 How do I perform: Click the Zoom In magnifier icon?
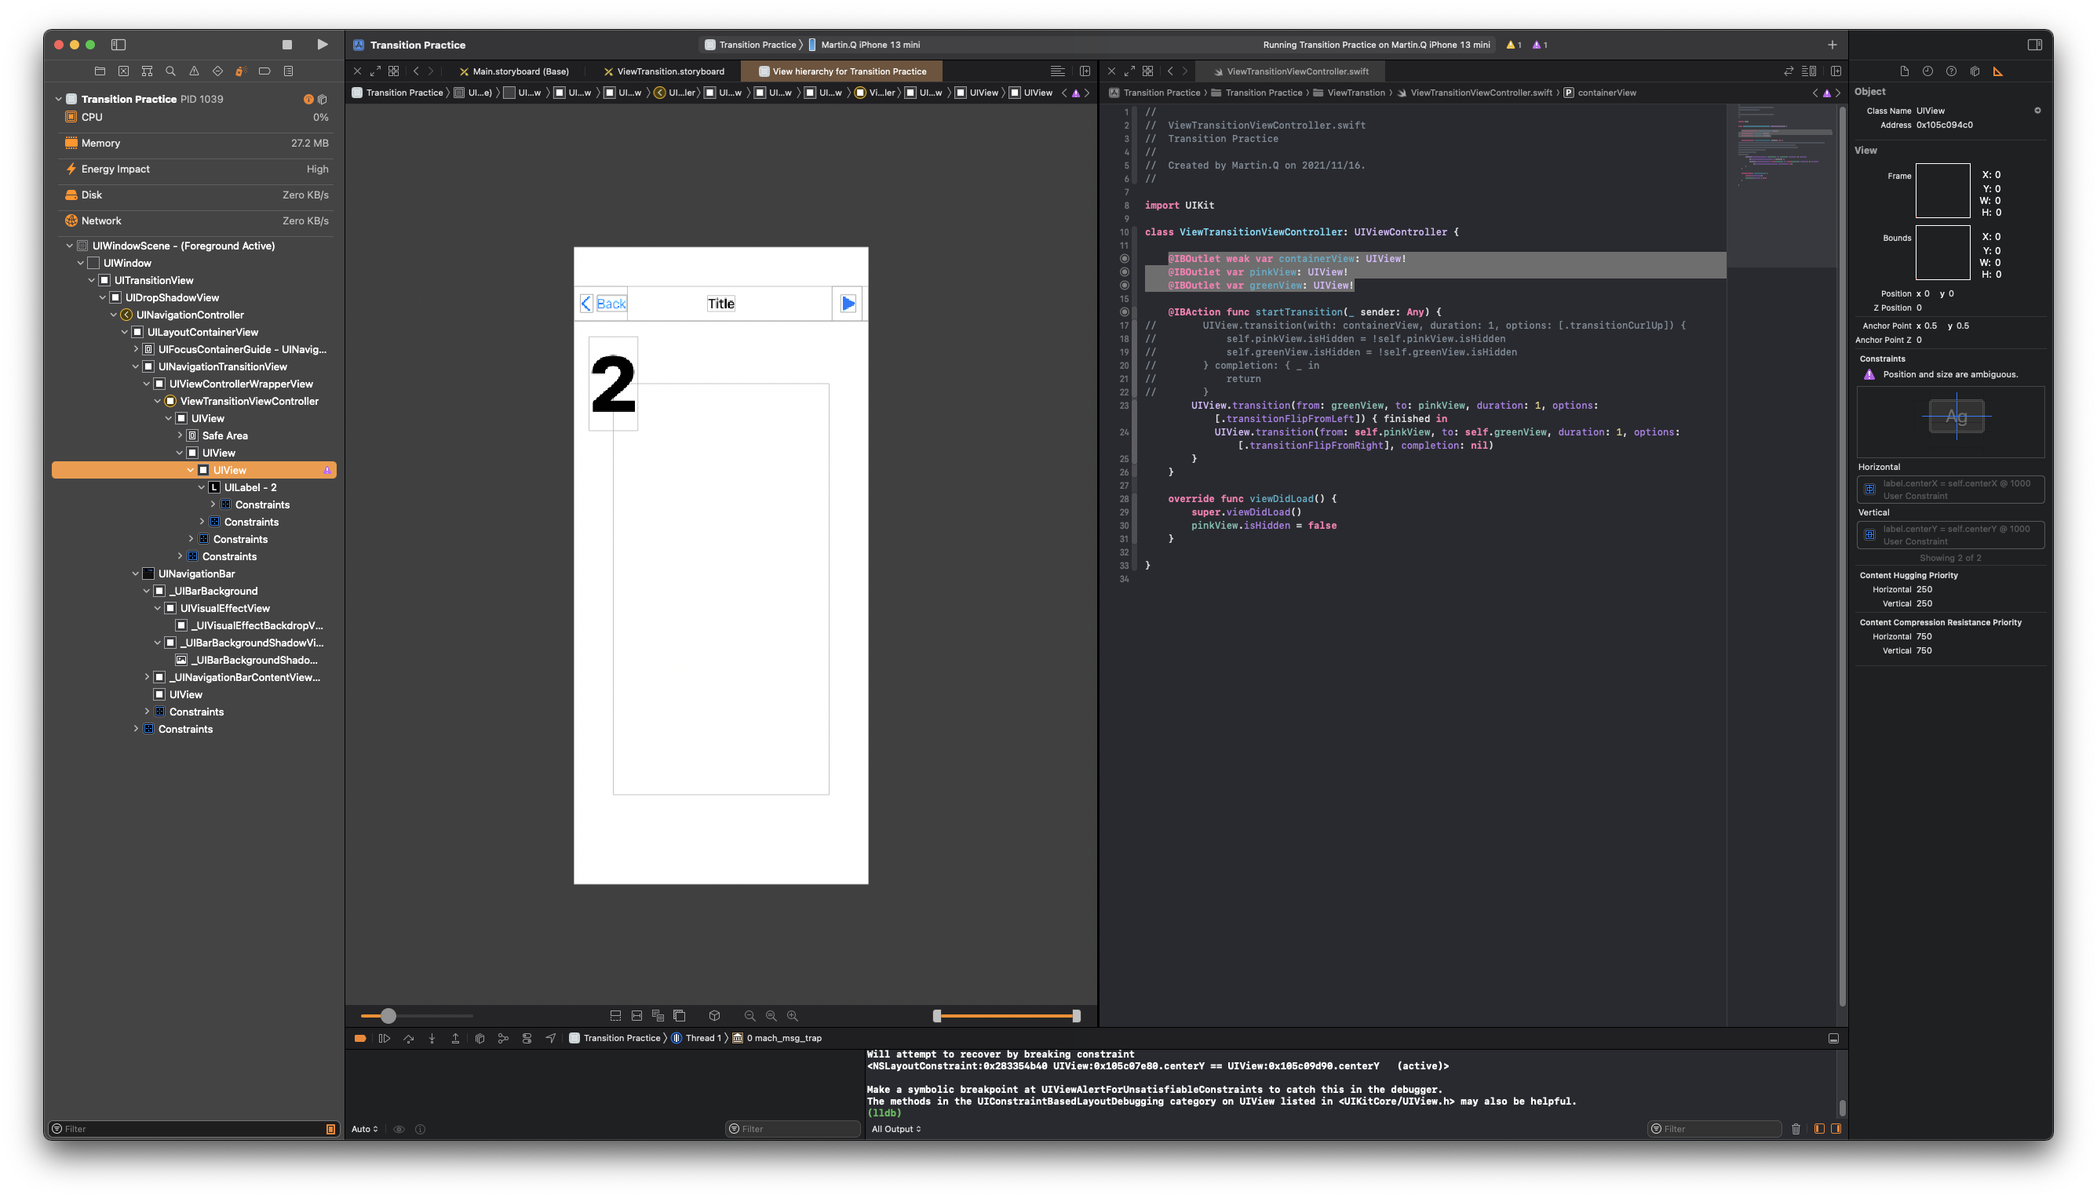793,1016
